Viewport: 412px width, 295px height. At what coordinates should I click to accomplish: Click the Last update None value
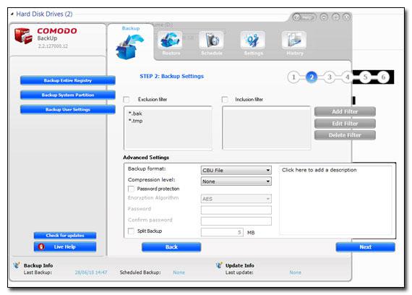(296, 273)
